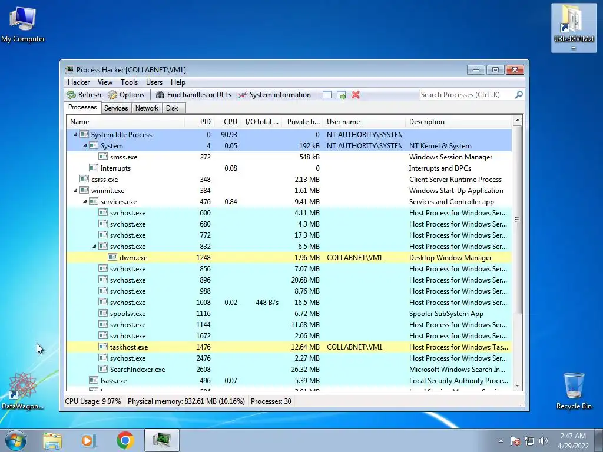Viewport: 603px width, 452px height.
Task: Click the Windows Session Manager description
Action: pyautogui.click(x=450, y=157)
